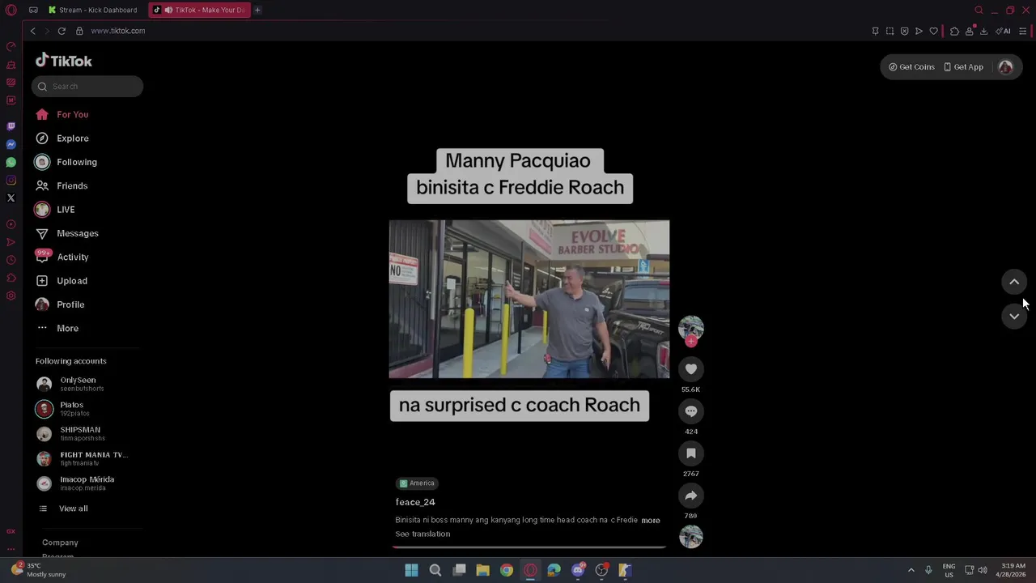Like the Manny Pacquiao video with heart icon
1036x583 pixels.
pos(691,369)
